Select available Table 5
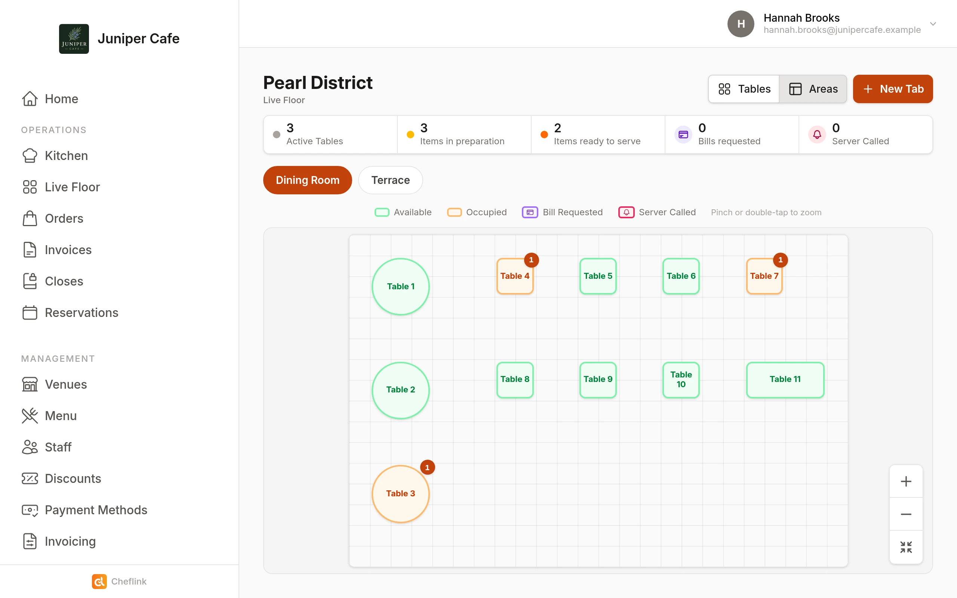 (598, 276)
